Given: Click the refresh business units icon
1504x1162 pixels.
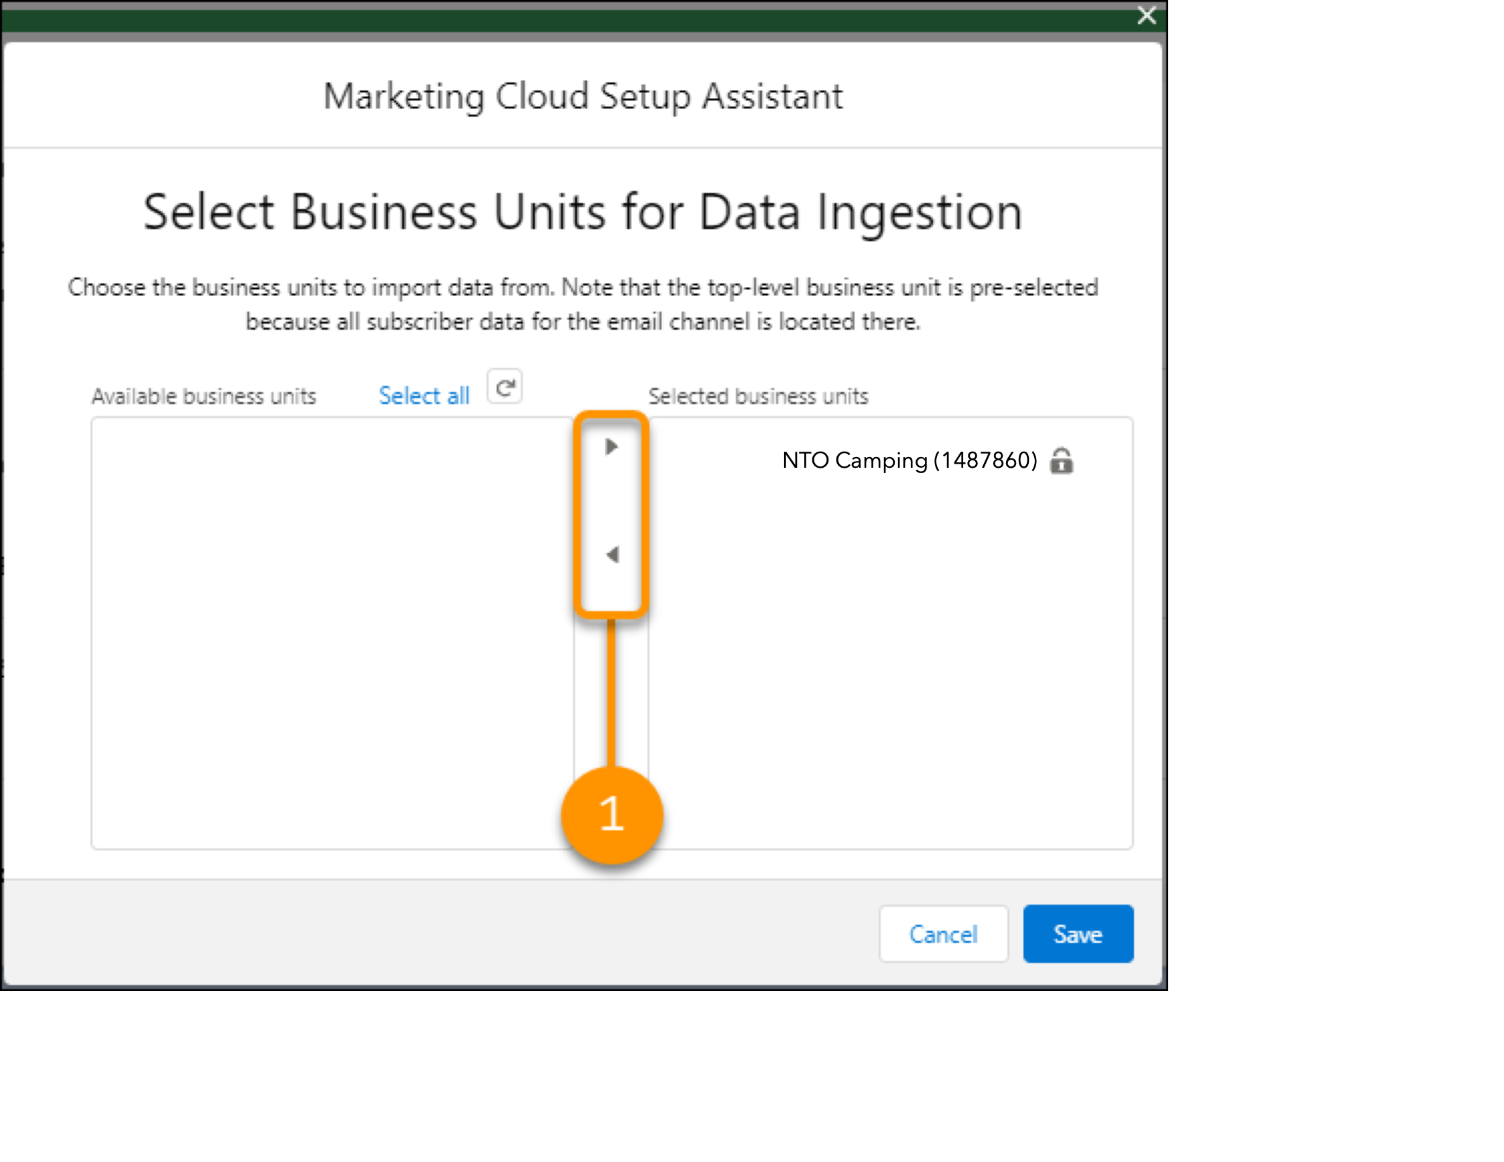Looking at the screenshot, I should (506, 386).
